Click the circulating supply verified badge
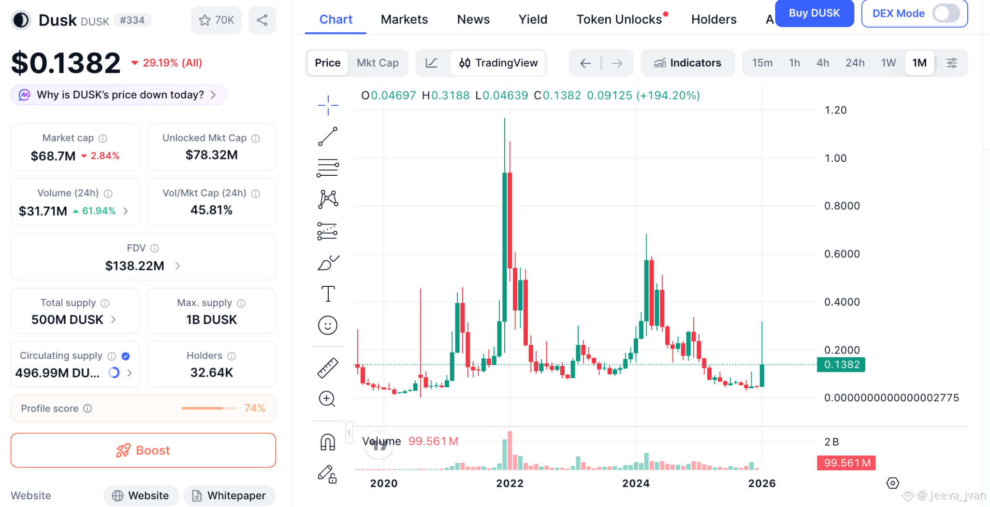Viewport: 990px width, 507px height. pyautogui.click(x=126, y=356)
